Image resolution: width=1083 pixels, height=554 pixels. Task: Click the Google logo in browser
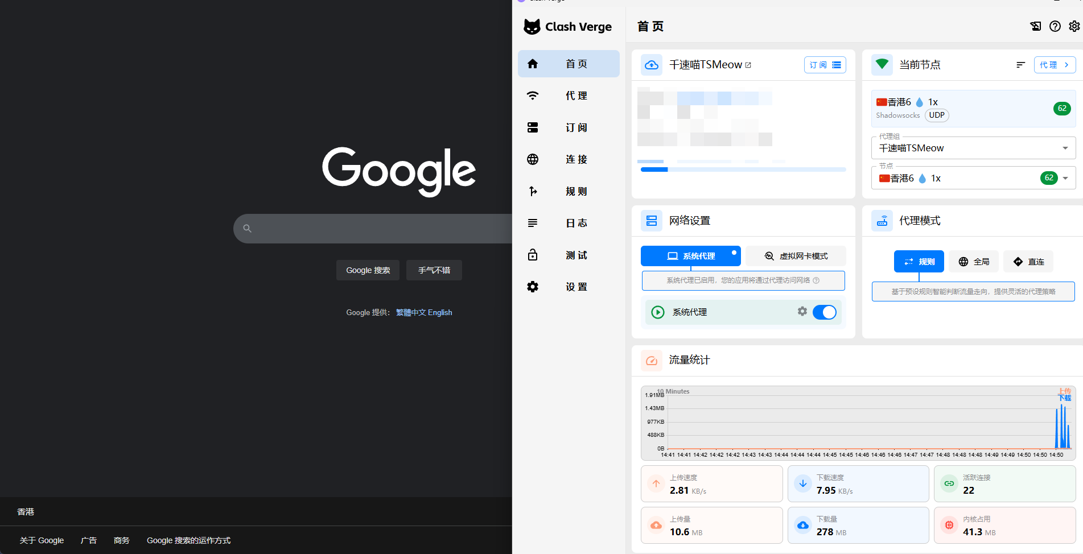click(399, 172)
